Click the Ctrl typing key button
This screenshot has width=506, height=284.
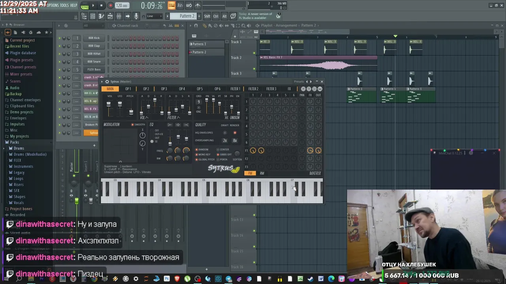click(216, 16)
